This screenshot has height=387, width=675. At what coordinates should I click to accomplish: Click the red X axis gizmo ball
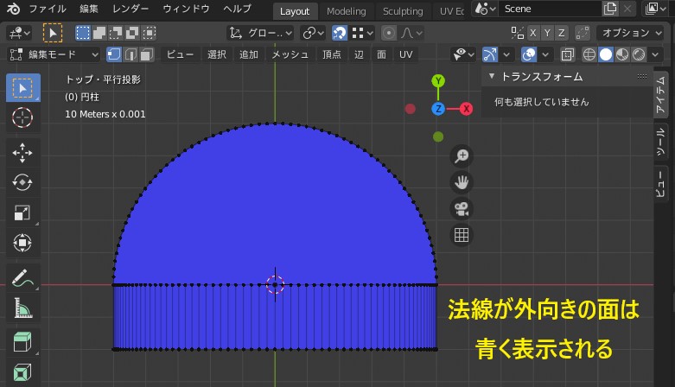tap(466, 109)
